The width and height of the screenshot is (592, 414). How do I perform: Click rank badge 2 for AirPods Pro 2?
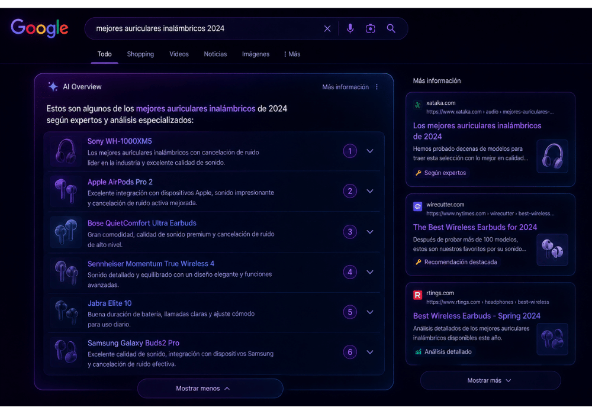(x=350, y=191)
